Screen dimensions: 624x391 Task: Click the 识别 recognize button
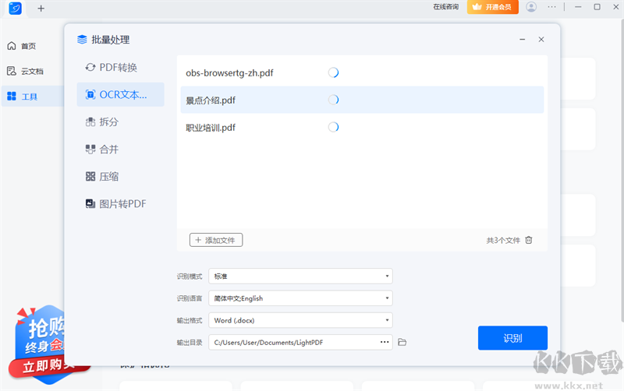tap(512, 338)
